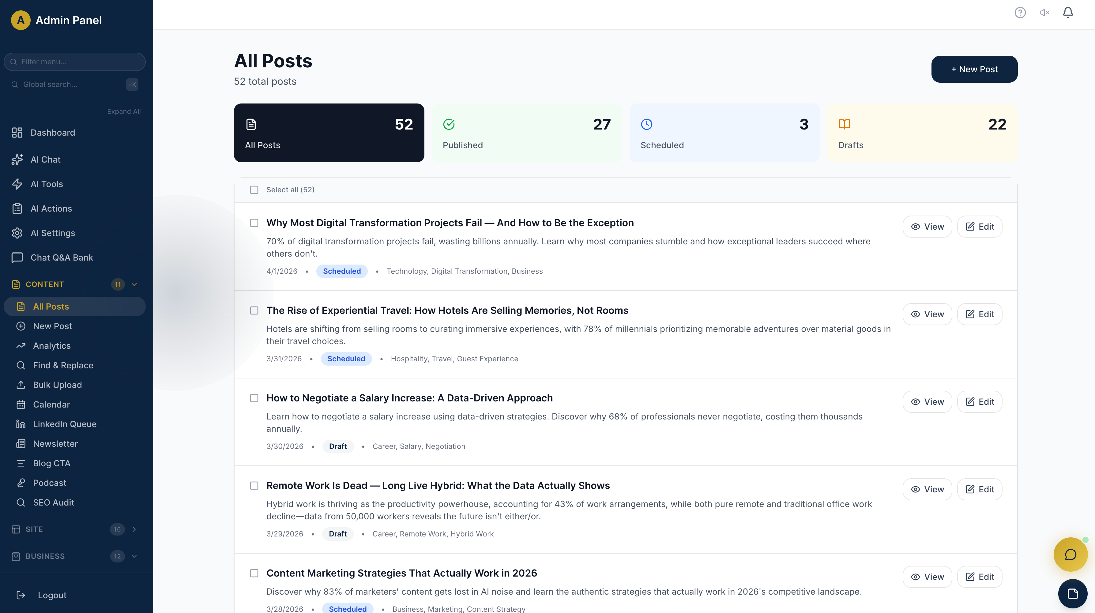This screenshot has width=1095, height=613.
Task: Select the AI Tools sidebar icon
Action: [x=17, y=184]
